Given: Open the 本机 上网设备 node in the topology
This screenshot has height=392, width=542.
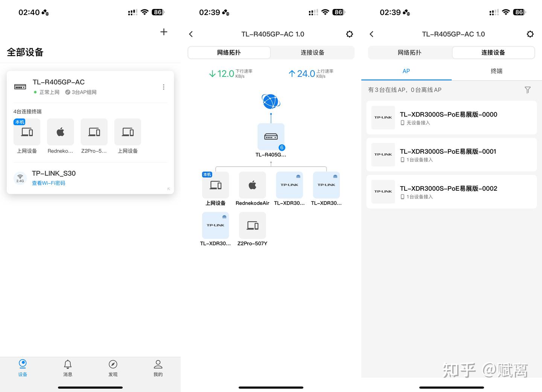Looking at the screenshot, I should tap(215, 185).
